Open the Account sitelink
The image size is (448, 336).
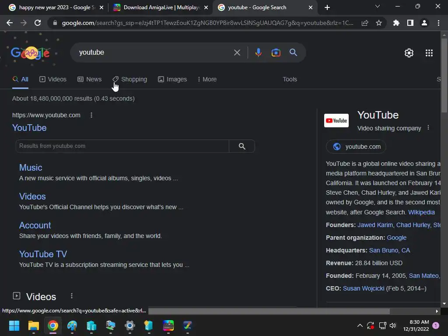click(x=35, y=225)
